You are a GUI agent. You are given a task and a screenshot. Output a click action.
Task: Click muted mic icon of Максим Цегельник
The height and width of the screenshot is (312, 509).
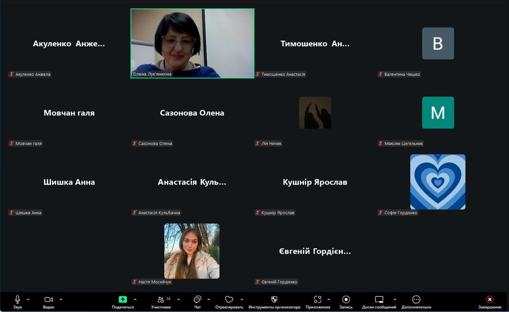381,143
